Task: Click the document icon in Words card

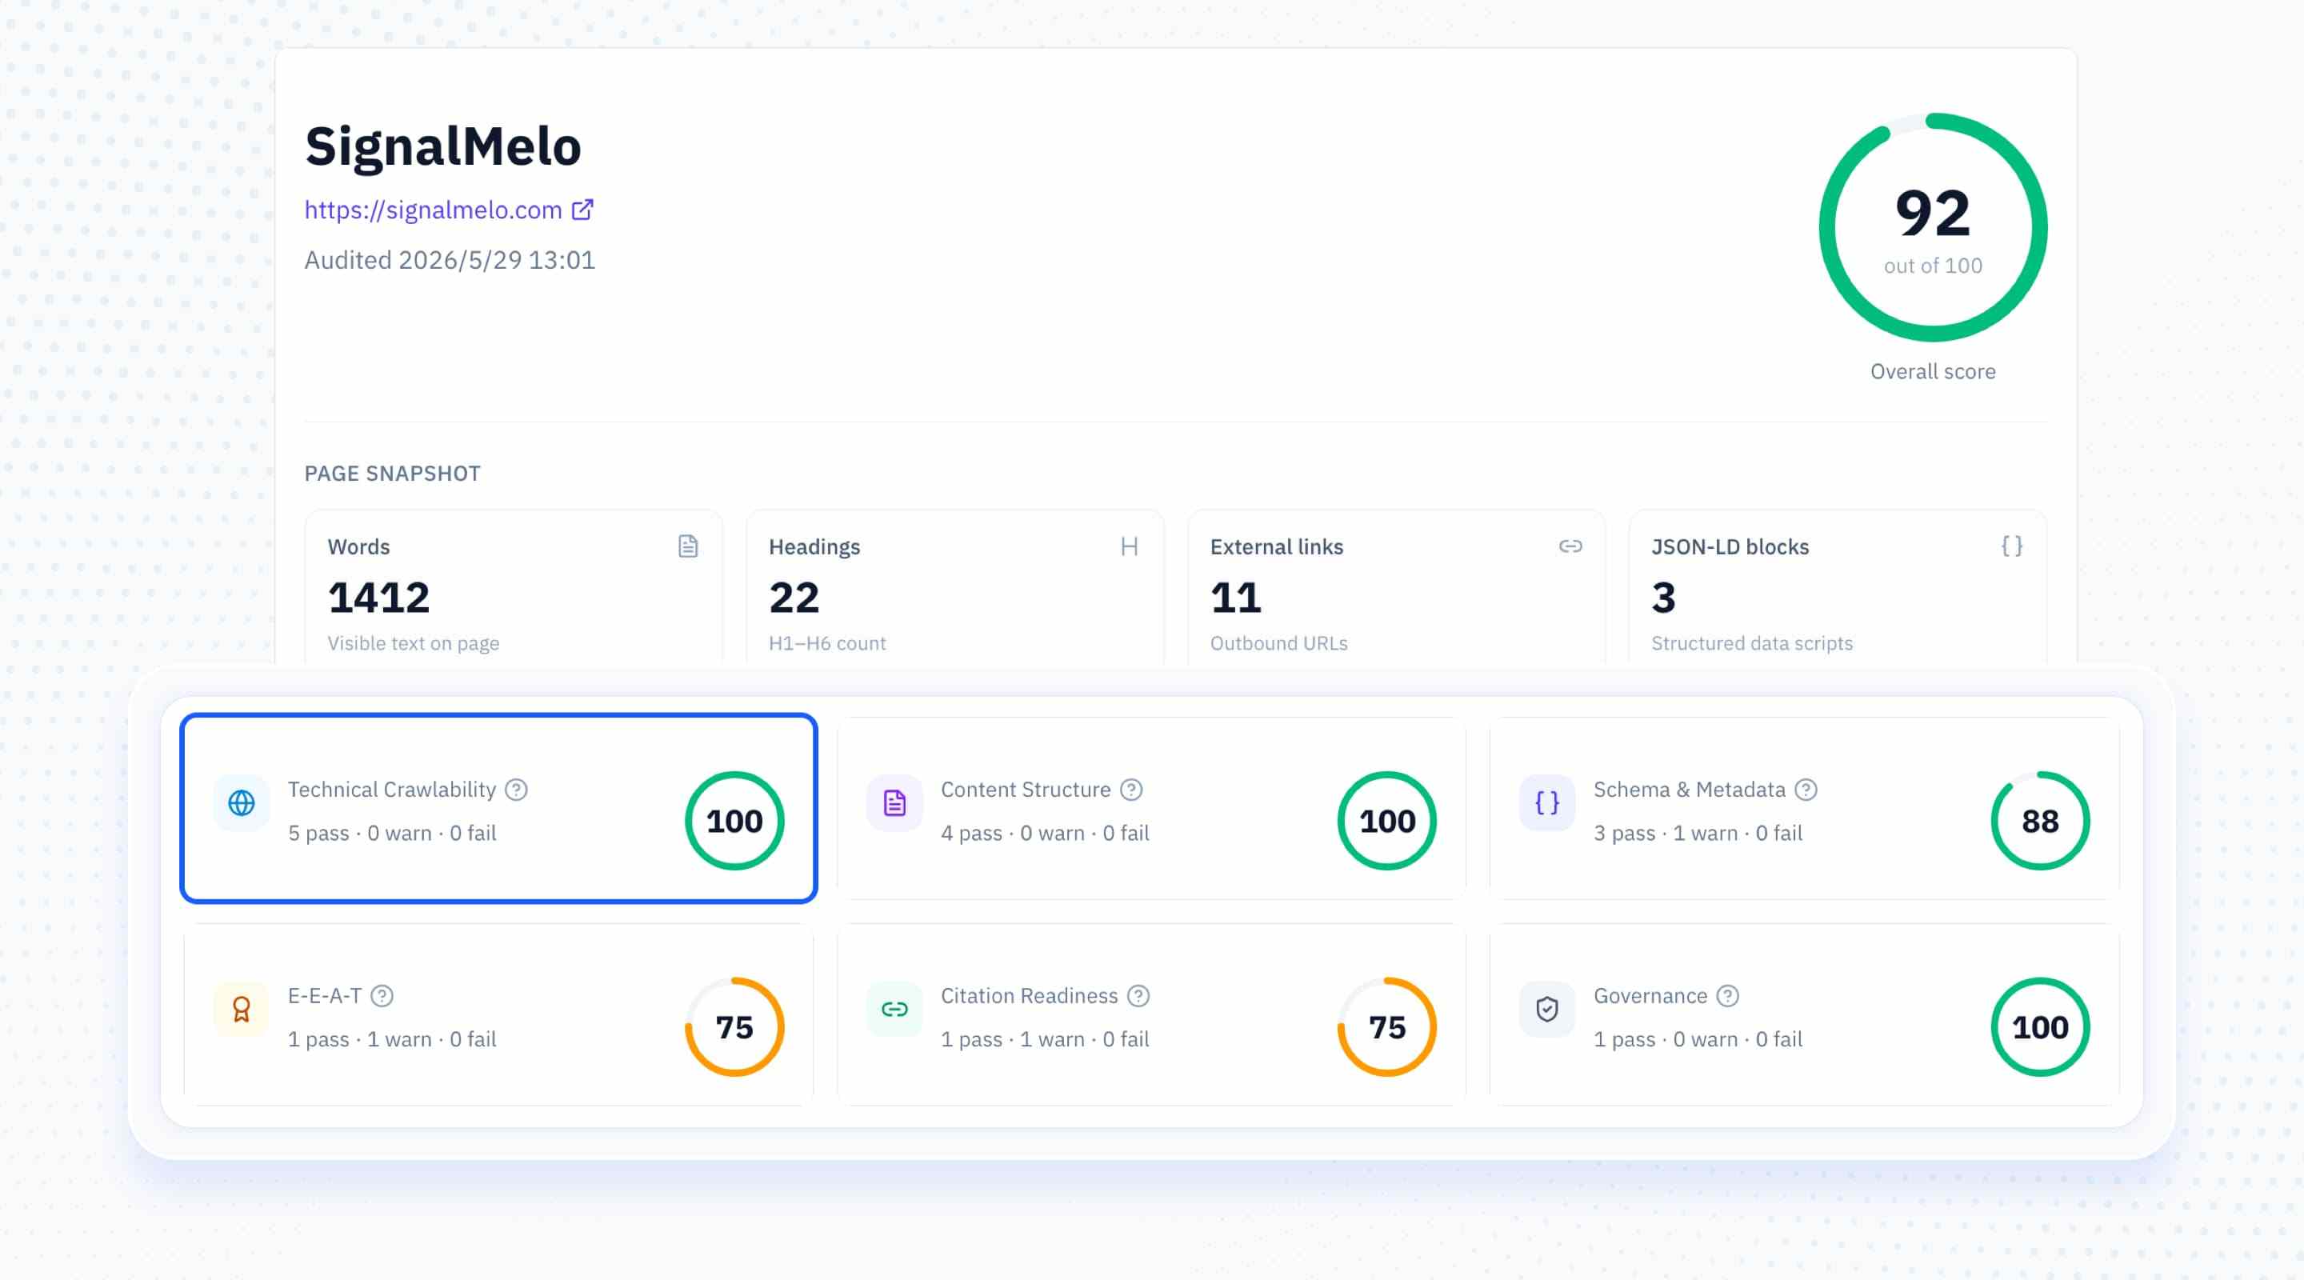Action: pos(688,546)
